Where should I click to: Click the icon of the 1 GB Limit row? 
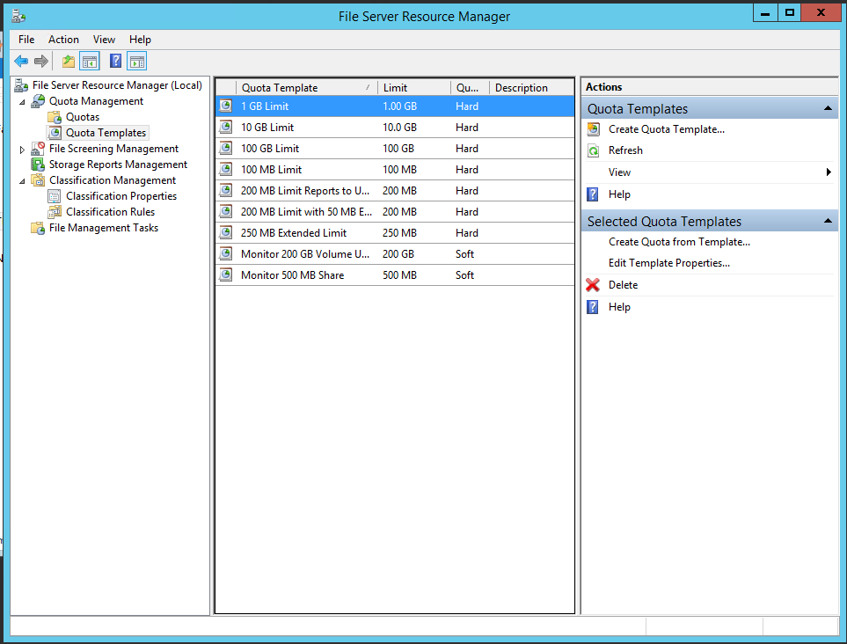coord(226,106)
